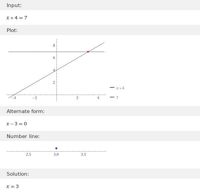Click the Plot section header
This screenshot has width=200, height=196.
click(x=12, y=30)
